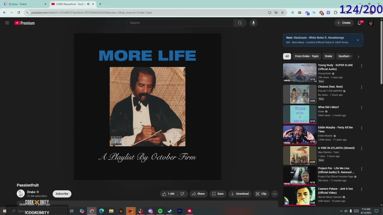Select the Drake filter chip

[x=329, y=56]
